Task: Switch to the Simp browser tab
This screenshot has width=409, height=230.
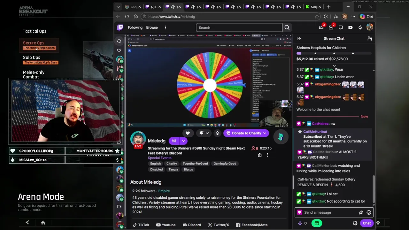Action: [313, 7]
